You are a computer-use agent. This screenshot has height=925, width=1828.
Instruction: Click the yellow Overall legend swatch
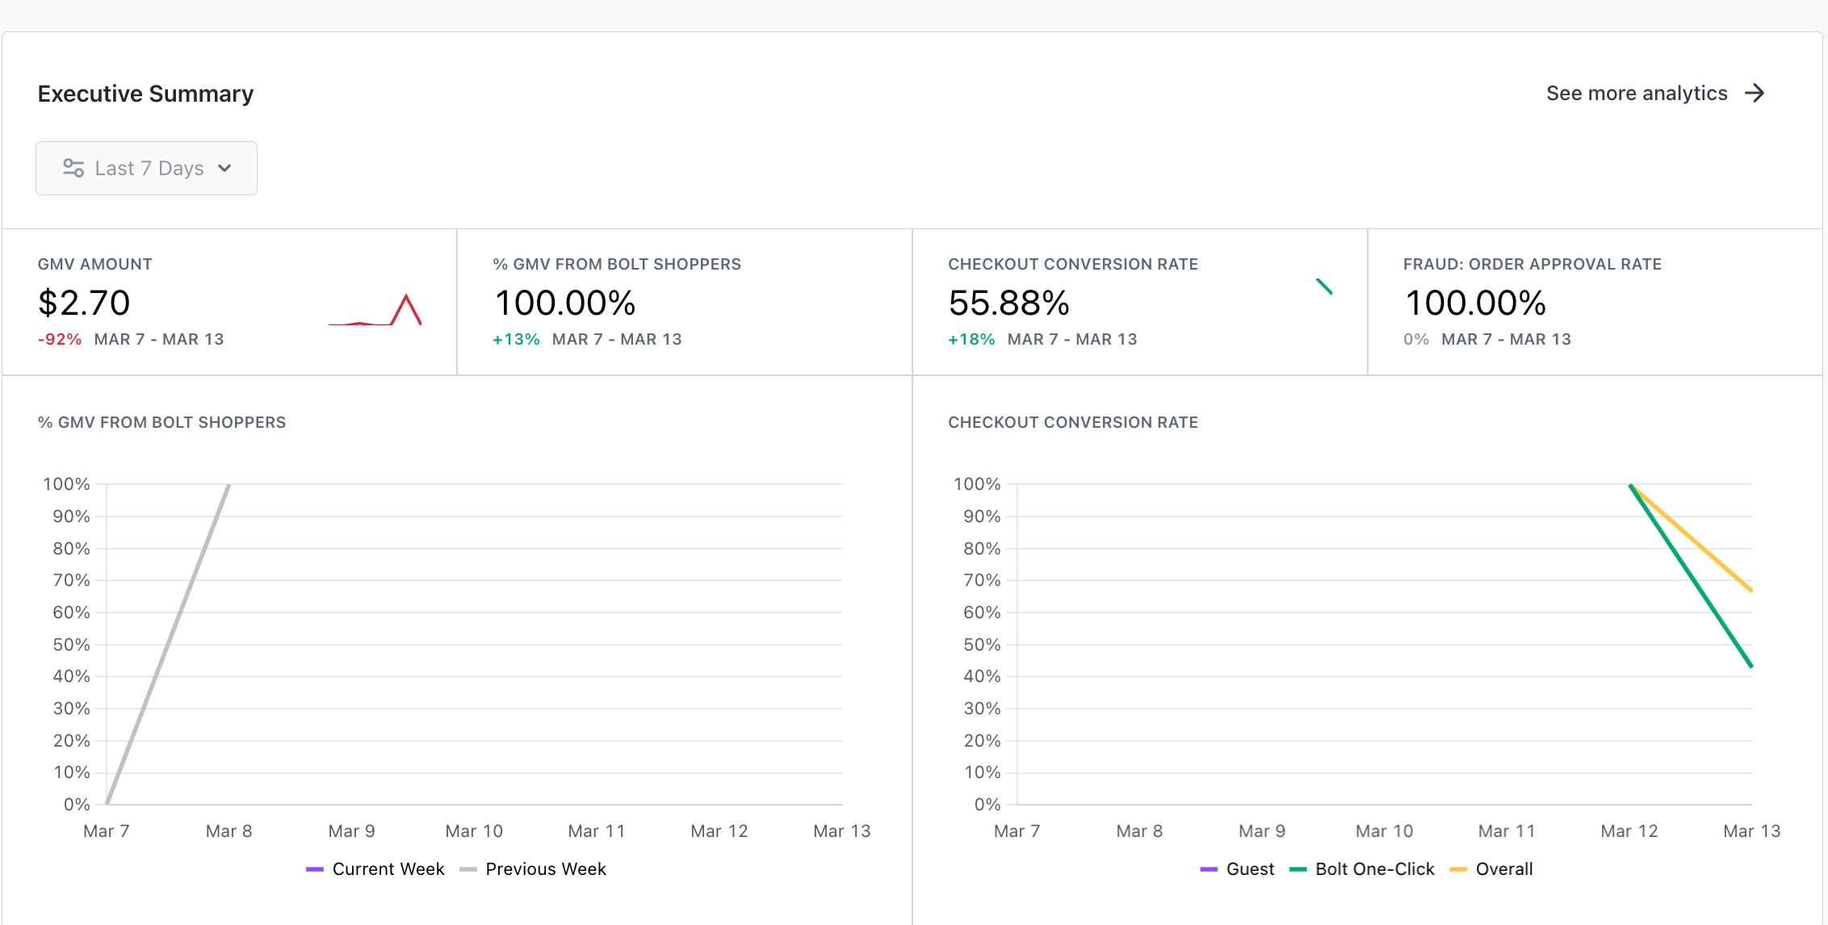(1458, 869)
